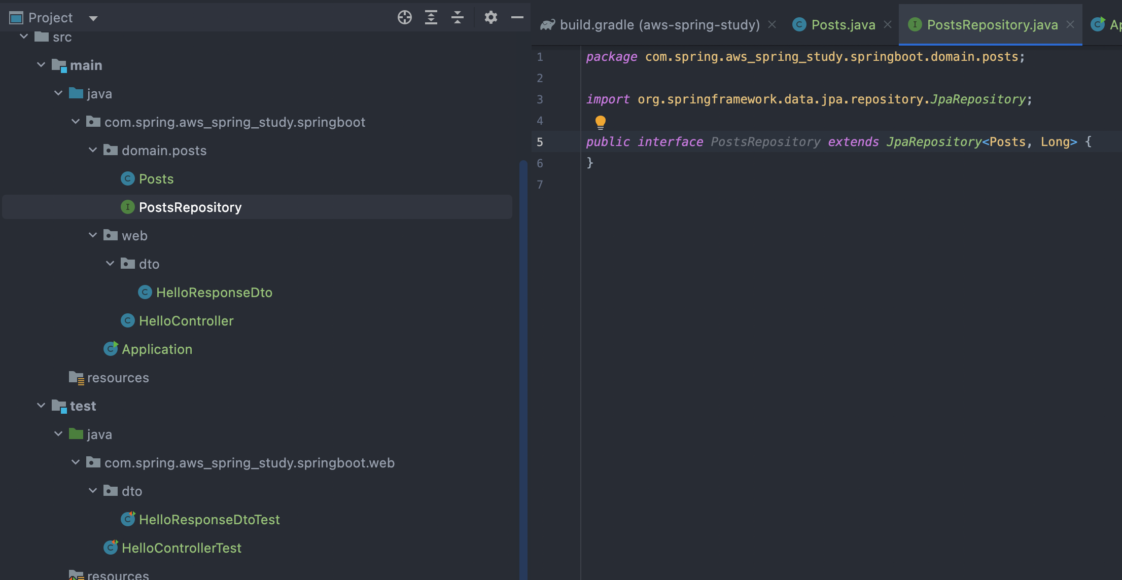Click the HelloResponseDto class icon

145,292
